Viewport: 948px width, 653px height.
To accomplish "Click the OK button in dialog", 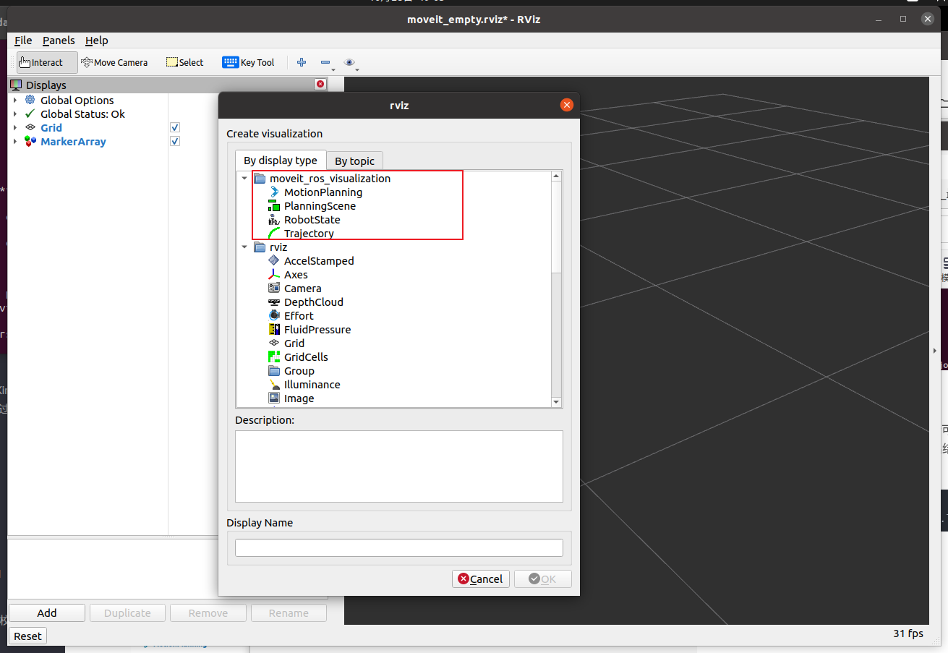I will pyautogui.click(x=542, y=579).
